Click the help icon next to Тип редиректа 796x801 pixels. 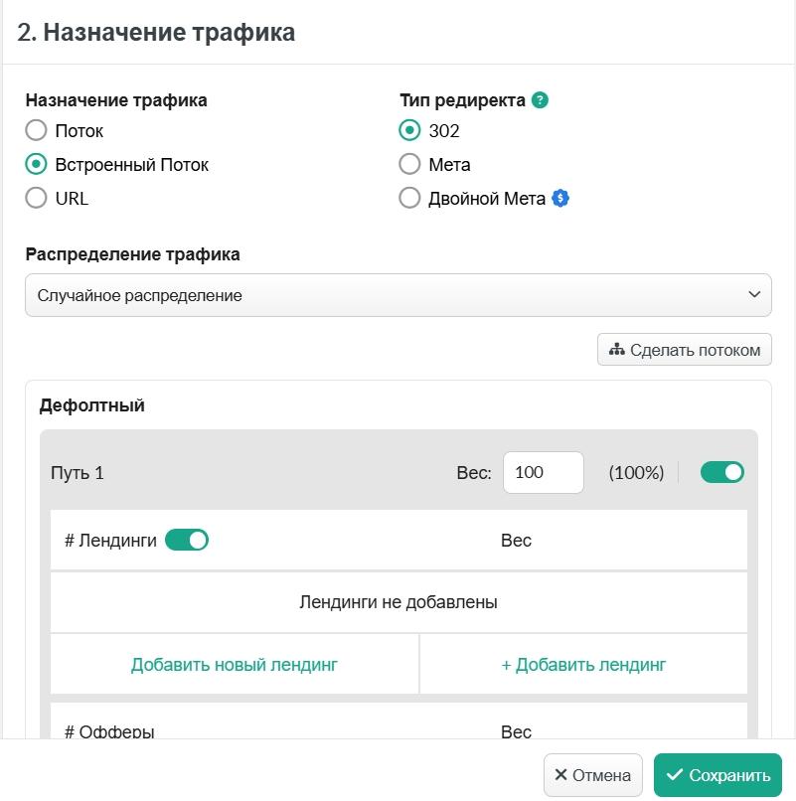(540, 99)
